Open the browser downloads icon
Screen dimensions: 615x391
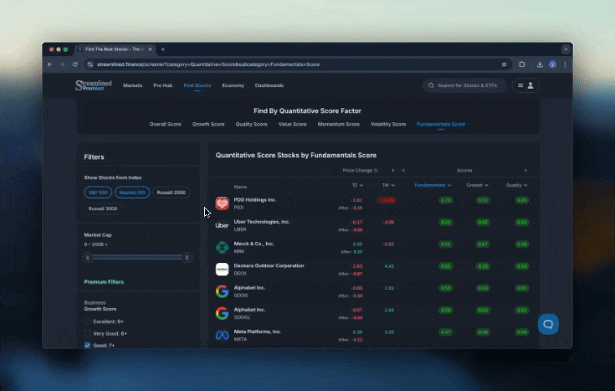click(x=539, y=64)
